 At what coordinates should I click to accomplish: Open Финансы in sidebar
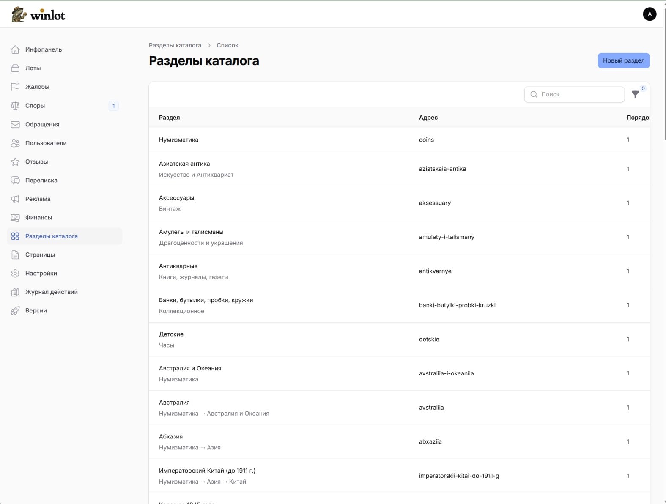click(x=65, y=217)
